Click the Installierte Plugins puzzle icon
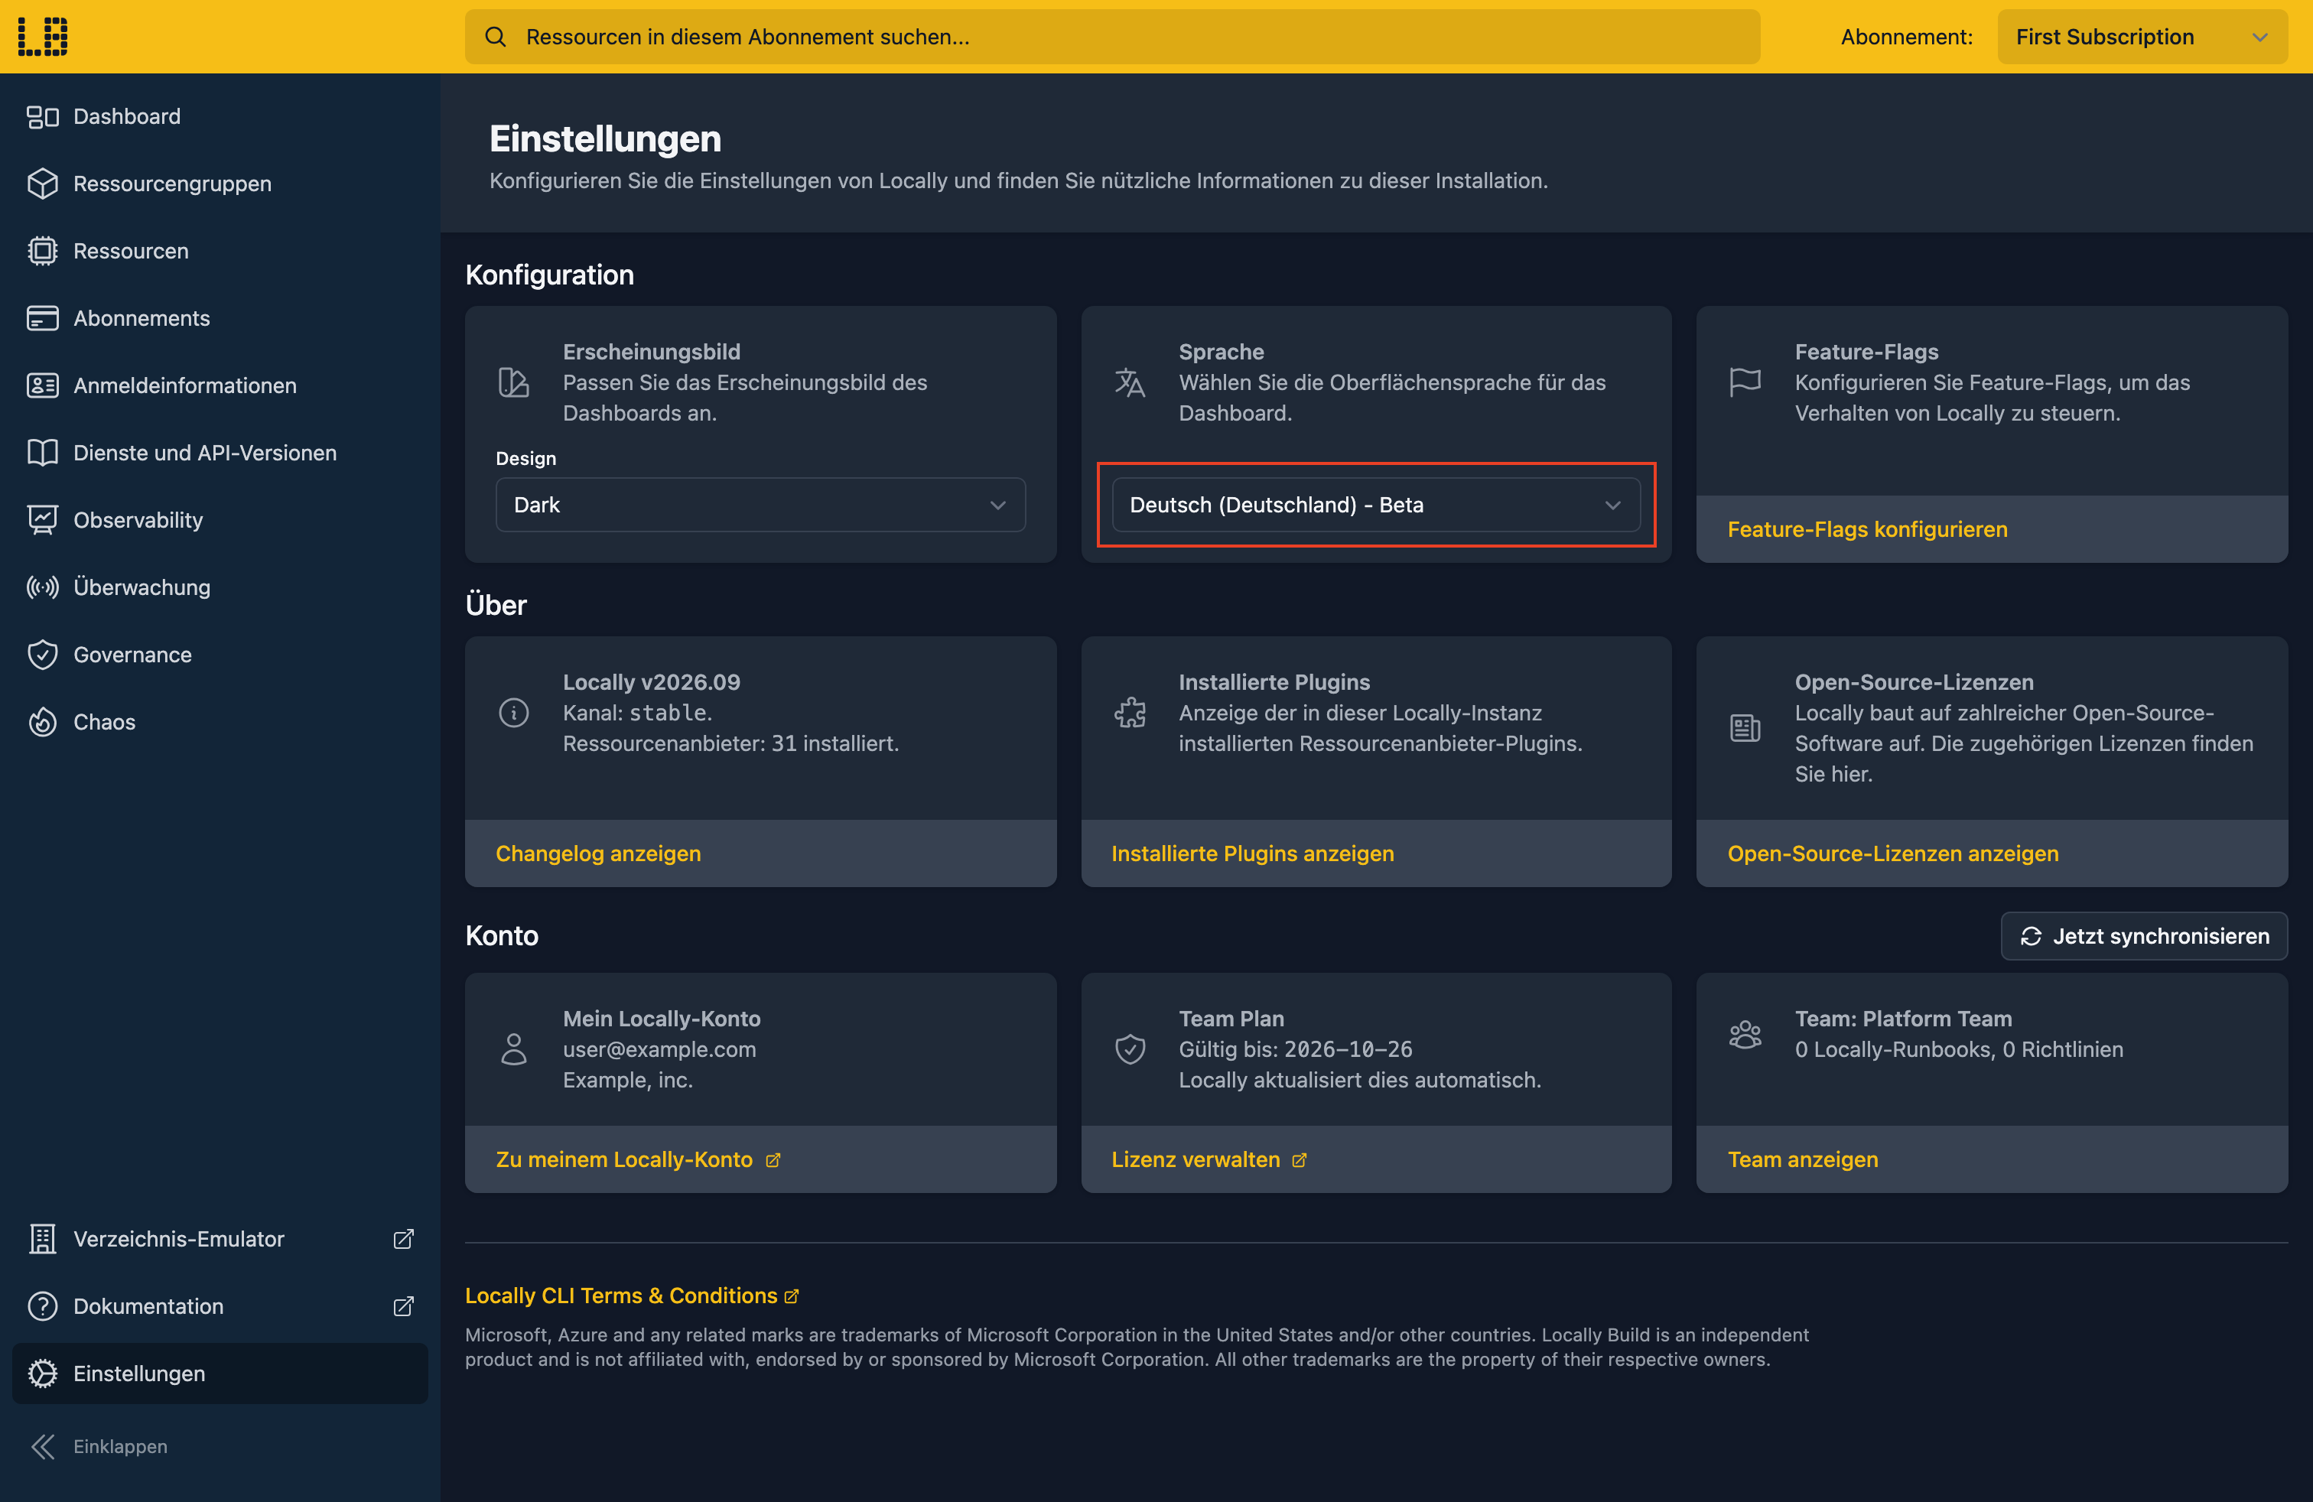This screenshot has width=2313, height=1502. 1129,712
